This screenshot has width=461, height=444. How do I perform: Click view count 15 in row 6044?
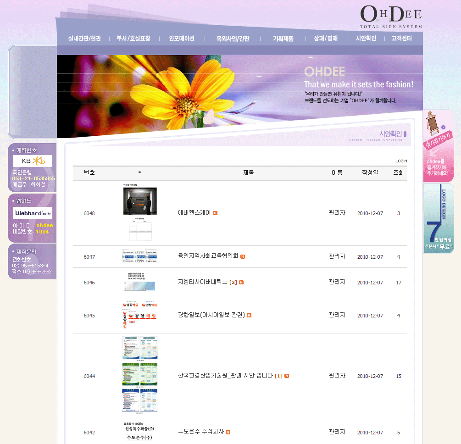click(x=398, y=376)
